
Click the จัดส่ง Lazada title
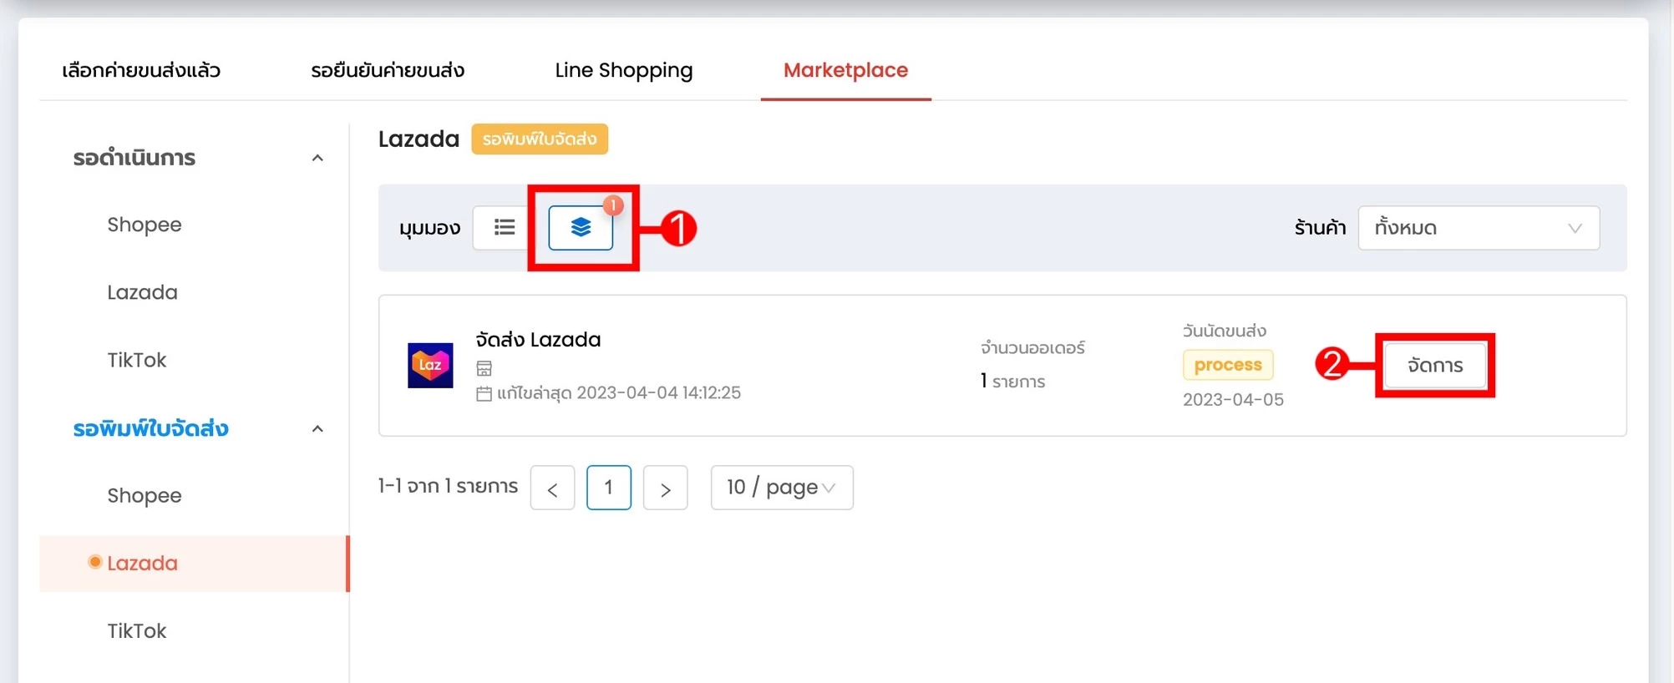(538, 340)
